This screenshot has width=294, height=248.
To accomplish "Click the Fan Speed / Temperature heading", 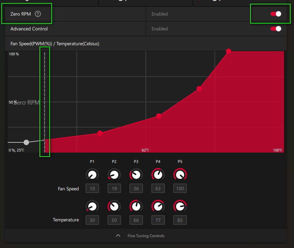I will click(x=55, y=44).
